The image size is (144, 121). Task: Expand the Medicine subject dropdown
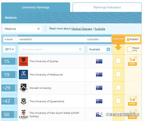pos(22,29)
